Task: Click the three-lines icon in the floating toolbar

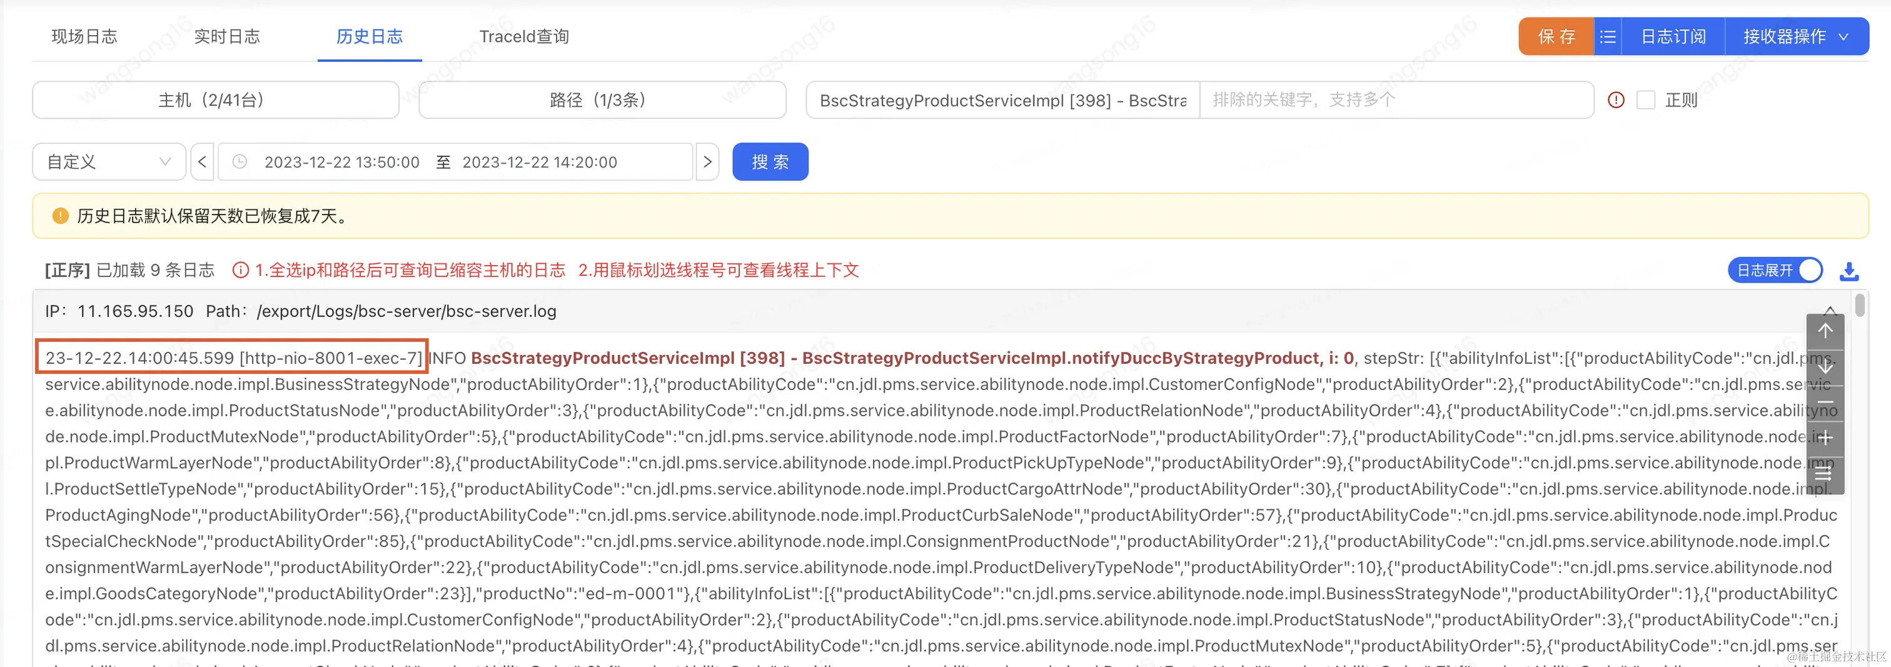Action: [x=1825, y=474]
